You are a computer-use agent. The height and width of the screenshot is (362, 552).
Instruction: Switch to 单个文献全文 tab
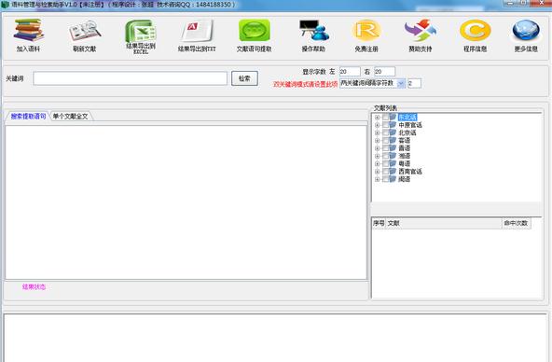(x=71, y=117)
